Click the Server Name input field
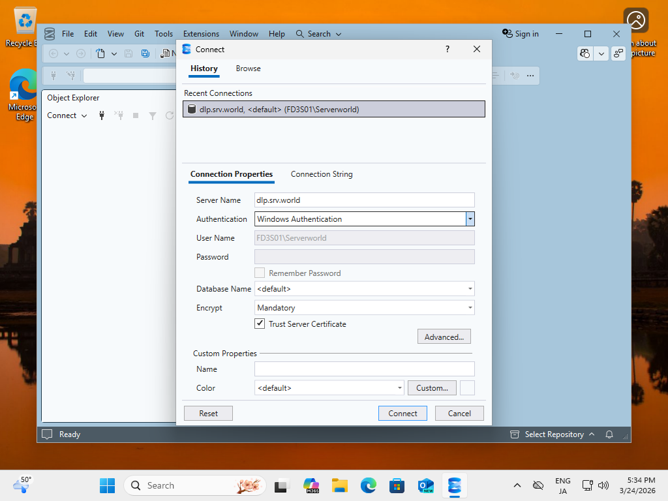The height and width of the screenshot is (501, 668). pos(364,200)
